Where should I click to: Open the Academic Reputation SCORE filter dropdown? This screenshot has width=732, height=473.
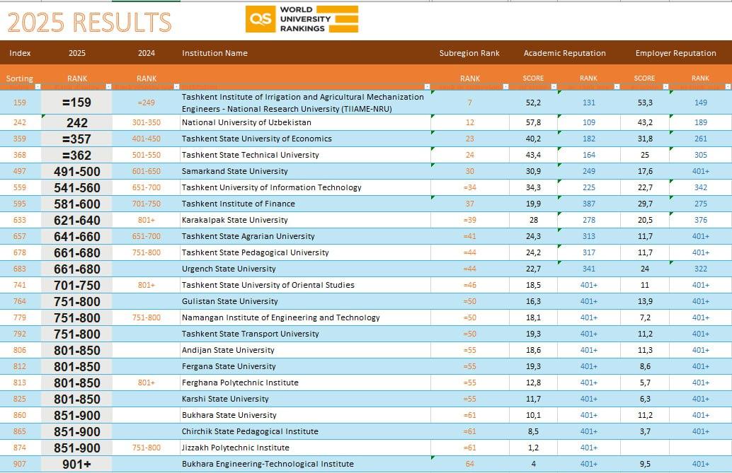[x=553, y=87]
